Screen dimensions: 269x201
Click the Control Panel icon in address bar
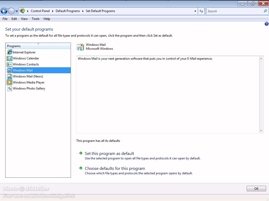(22, 11)
